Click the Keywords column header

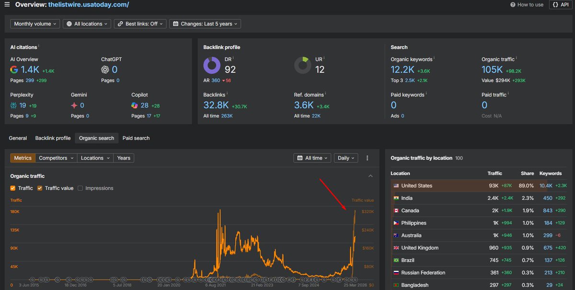click(551, 173)
